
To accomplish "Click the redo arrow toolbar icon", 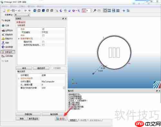I will click(29, 11).
